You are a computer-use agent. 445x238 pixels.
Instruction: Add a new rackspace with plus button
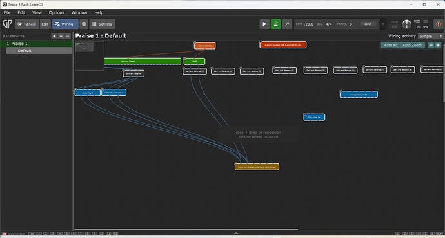click(54, 36)
